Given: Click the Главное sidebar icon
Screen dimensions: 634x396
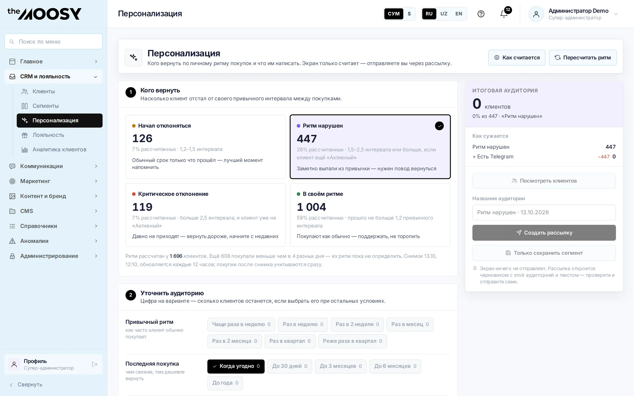Looking at the screenshot, I should tap(12, 62).
